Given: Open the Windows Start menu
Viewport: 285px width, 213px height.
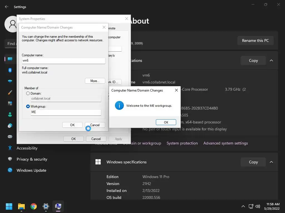Looking at the screenshot, I should [x=9, y=206].
